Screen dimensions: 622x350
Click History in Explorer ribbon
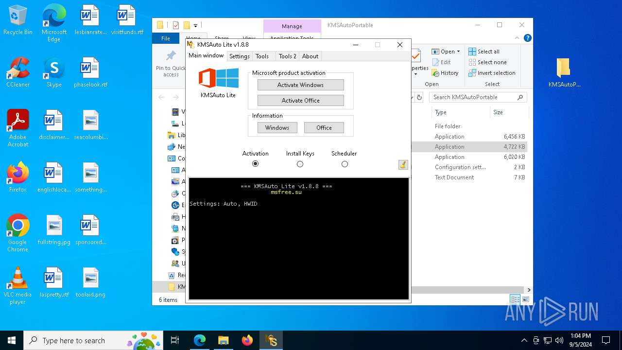[x=445, y=73]
